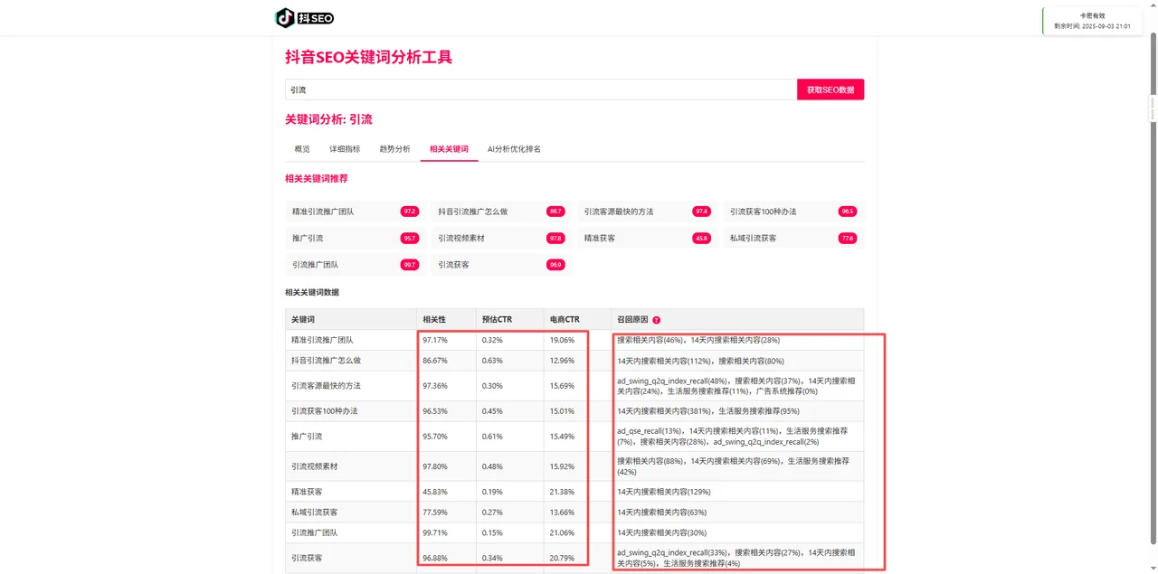Click the 相关性 column header
This screenshot has width=1158, height=574.
(x=446, y=320)
